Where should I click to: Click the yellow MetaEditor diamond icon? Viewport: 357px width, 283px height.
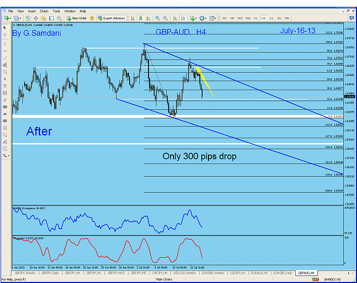(92, 18)
